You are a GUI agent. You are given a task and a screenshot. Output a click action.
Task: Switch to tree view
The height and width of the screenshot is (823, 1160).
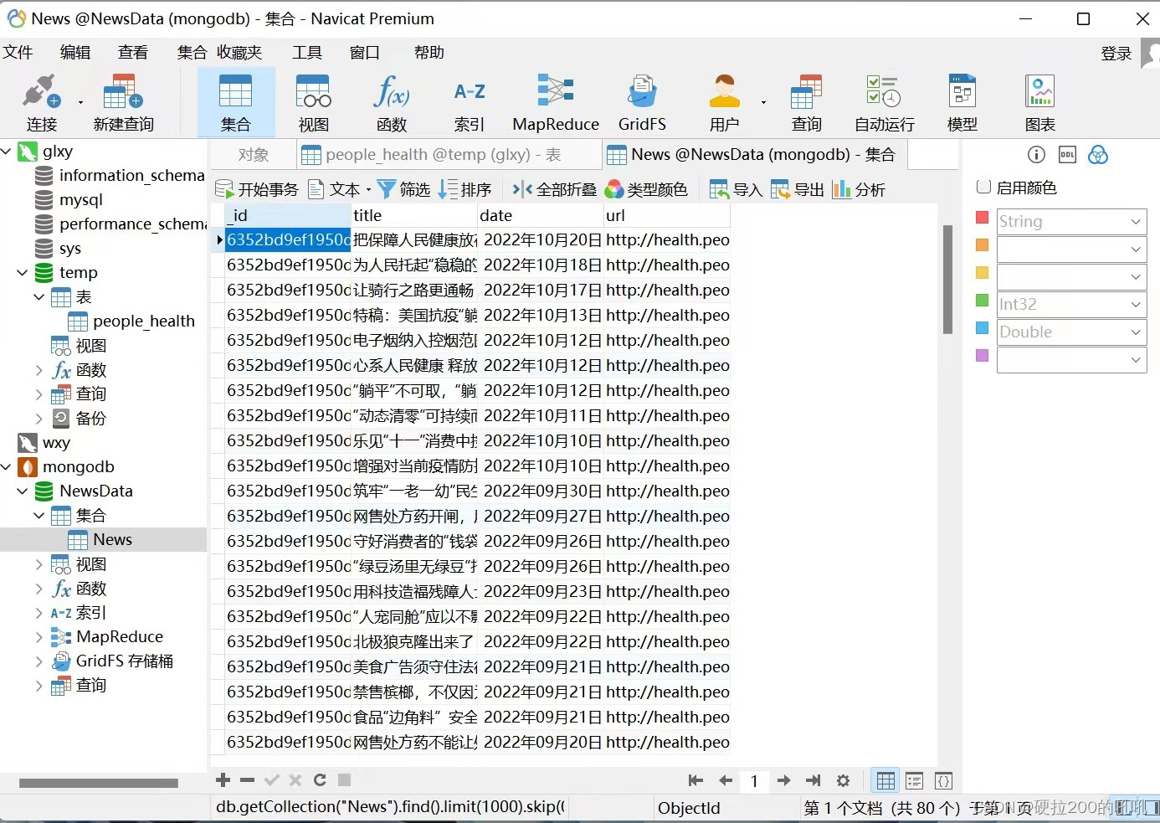tap(915, 781)
